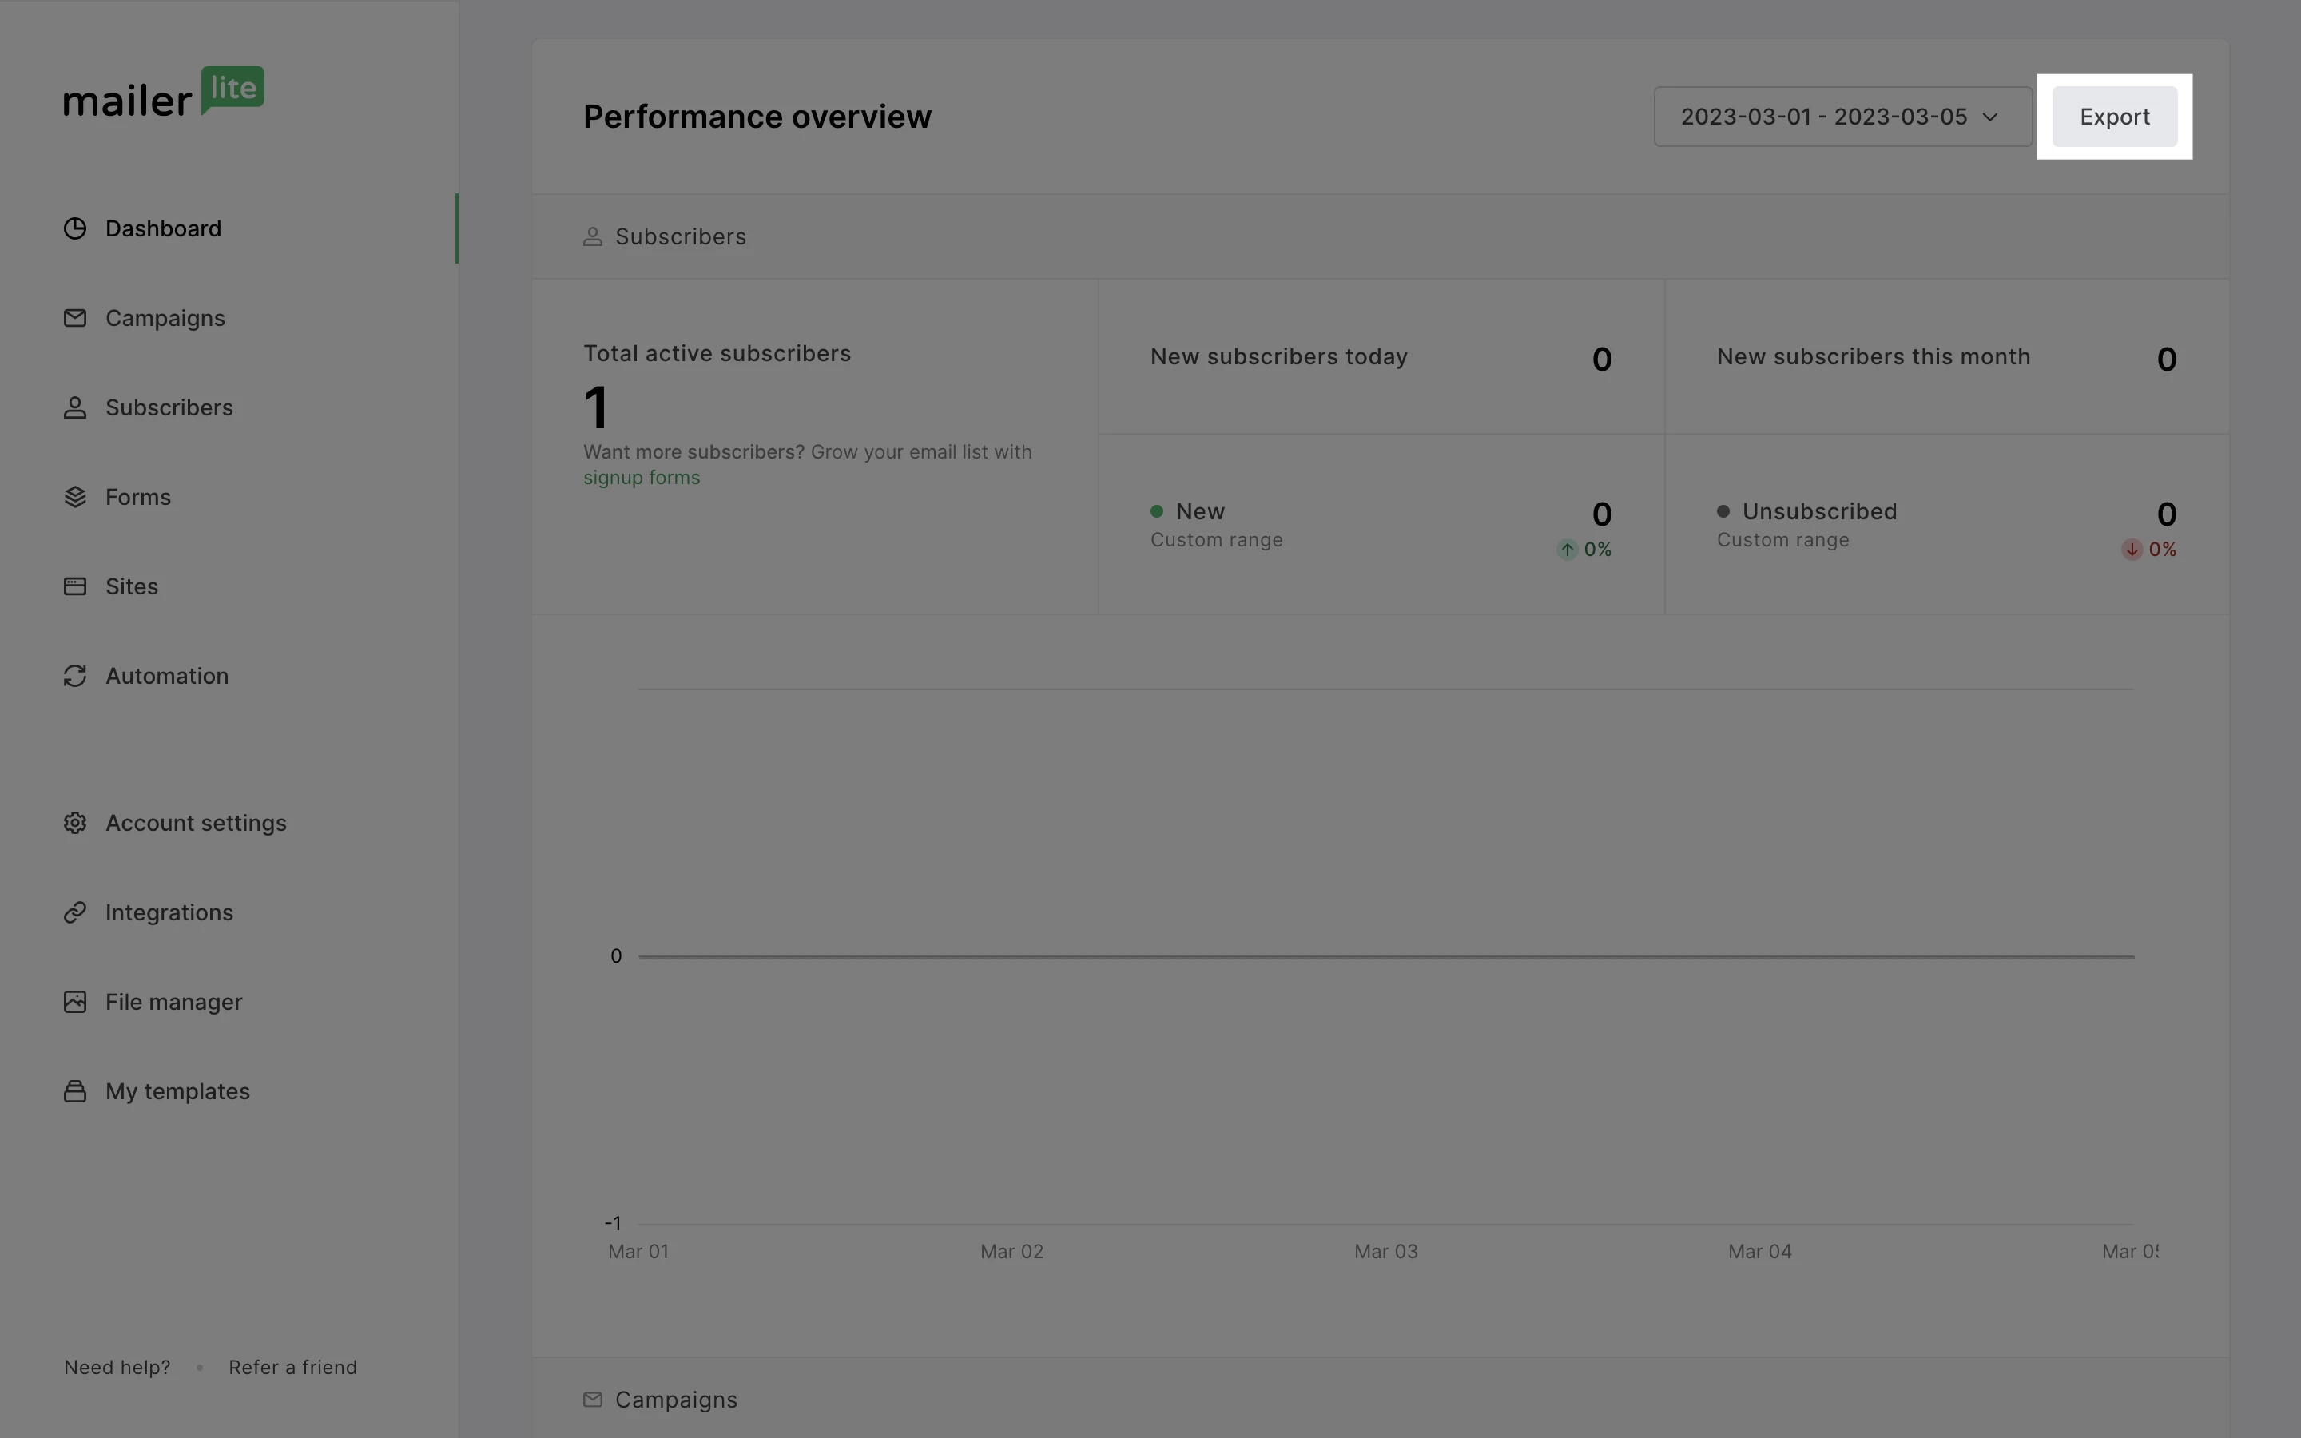Click the Campaigns section header at bottom
The image size is (2301, 1438).
(675, 1399)
